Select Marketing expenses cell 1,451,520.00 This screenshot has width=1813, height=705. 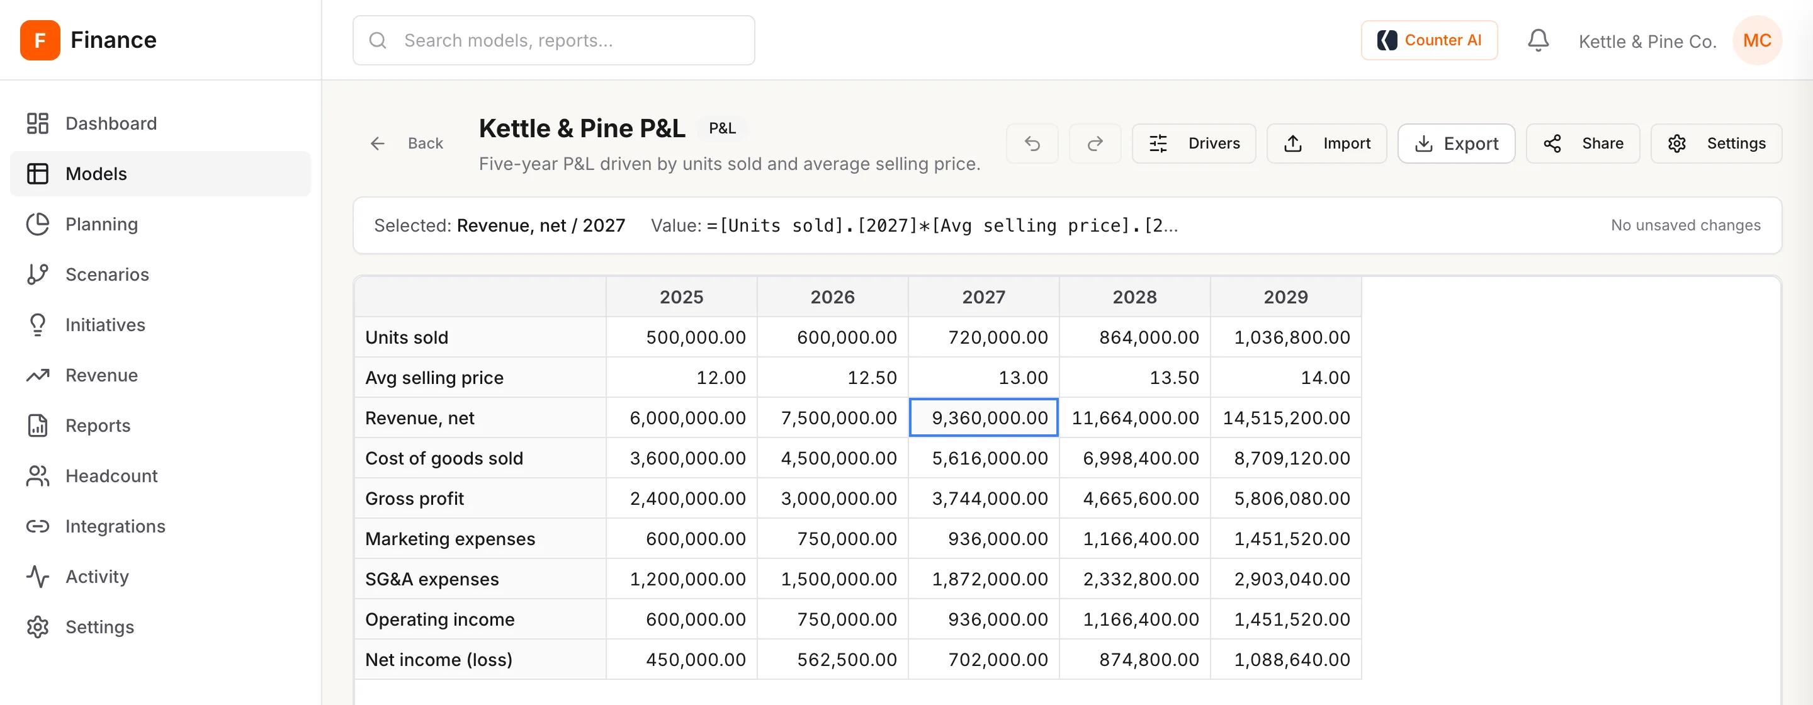coord(1285,539)
